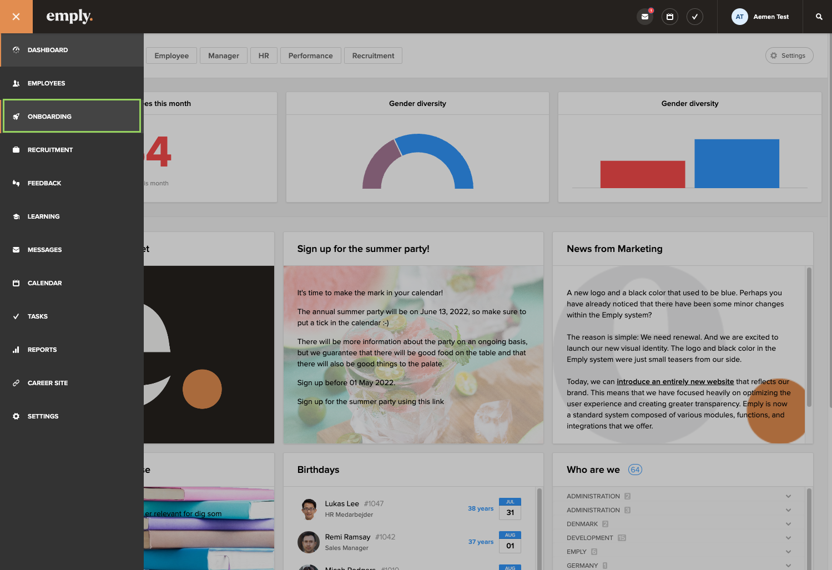Expand the Denmark department row
The image size is (832, 570).
point(788,524)
